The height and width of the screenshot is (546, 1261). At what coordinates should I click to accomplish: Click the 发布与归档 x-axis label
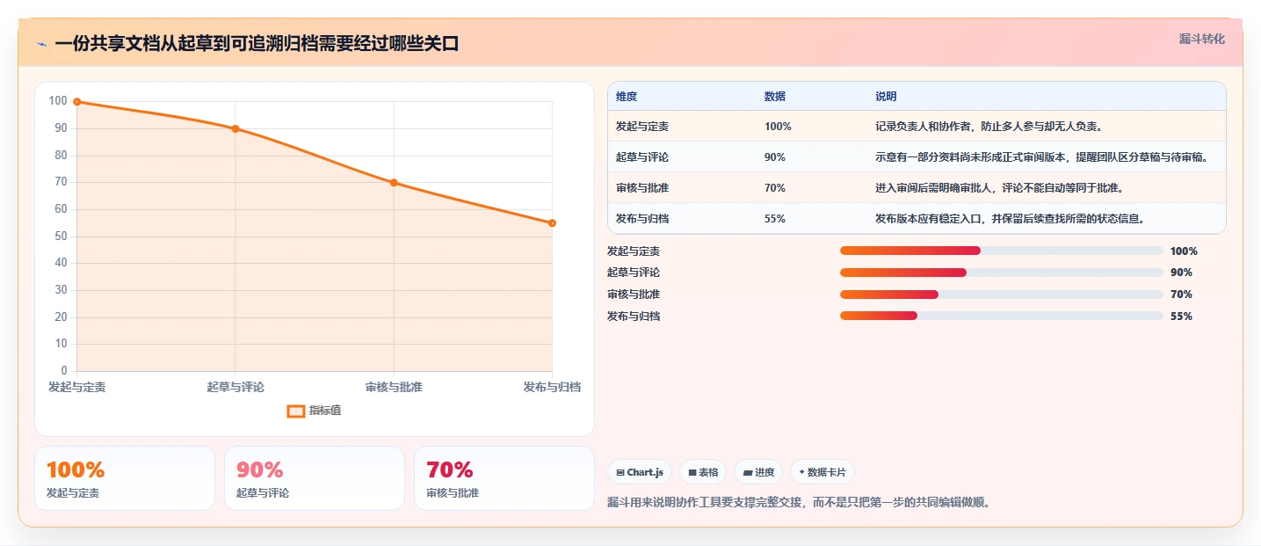tap(552, 387)
